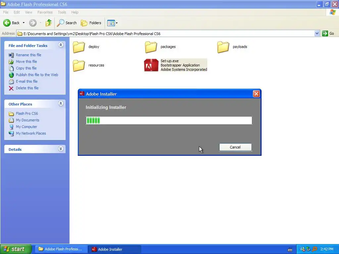Viewport: 339px width, 254px height.
Task: Open the View menu
Action: tap(28, 12)
